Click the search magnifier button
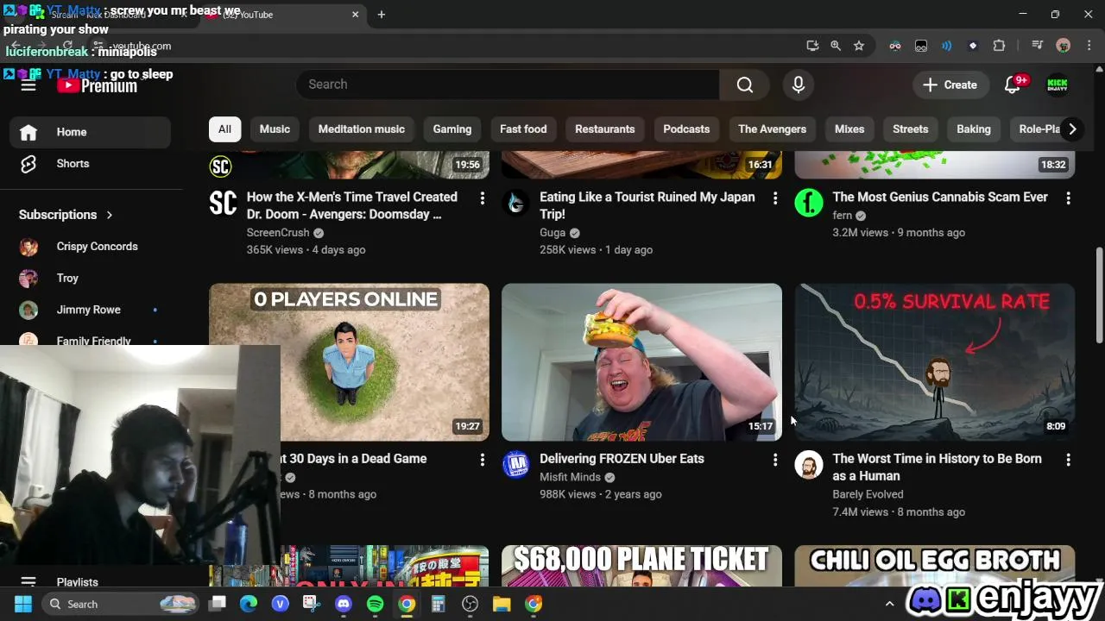This screenshot has width=1105, height=621. pyautogui.click(x=745, y=85)
